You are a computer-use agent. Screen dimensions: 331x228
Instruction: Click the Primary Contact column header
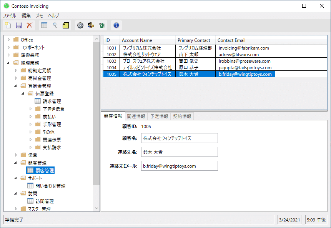(x=195, y=40)
